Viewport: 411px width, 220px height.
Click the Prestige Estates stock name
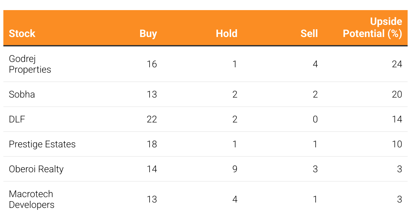42,144
